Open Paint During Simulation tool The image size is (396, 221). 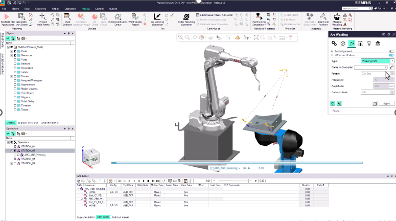pos(259,19)
